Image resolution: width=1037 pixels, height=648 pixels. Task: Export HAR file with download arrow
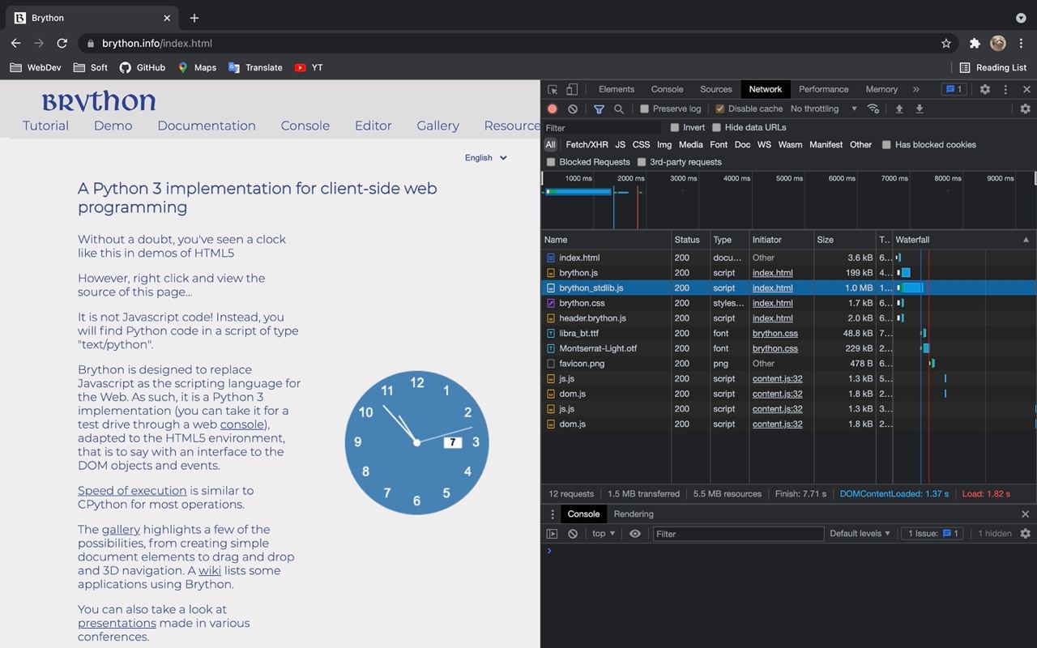[x=920, y=109]
